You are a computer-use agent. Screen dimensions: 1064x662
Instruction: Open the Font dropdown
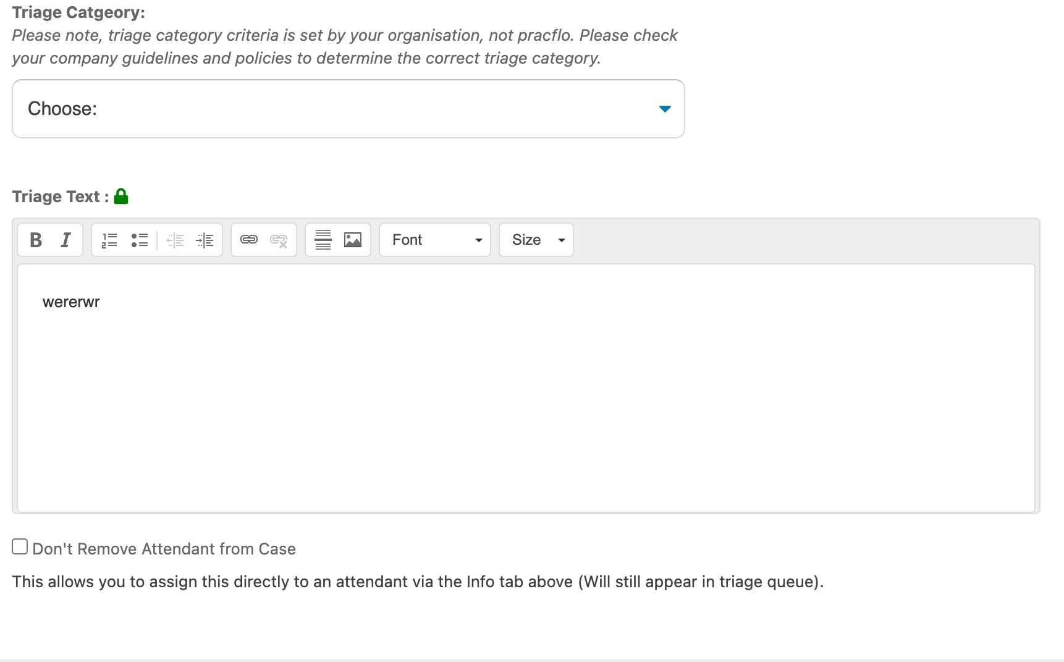[x=435, y=240]
